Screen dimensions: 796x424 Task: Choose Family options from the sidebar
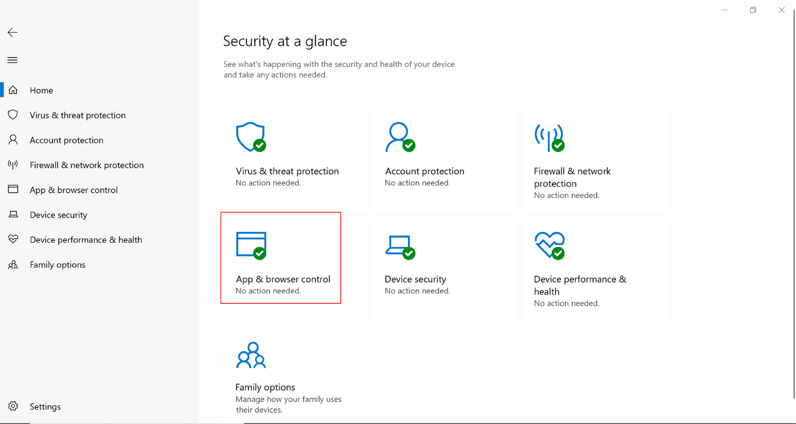(56, 264)
